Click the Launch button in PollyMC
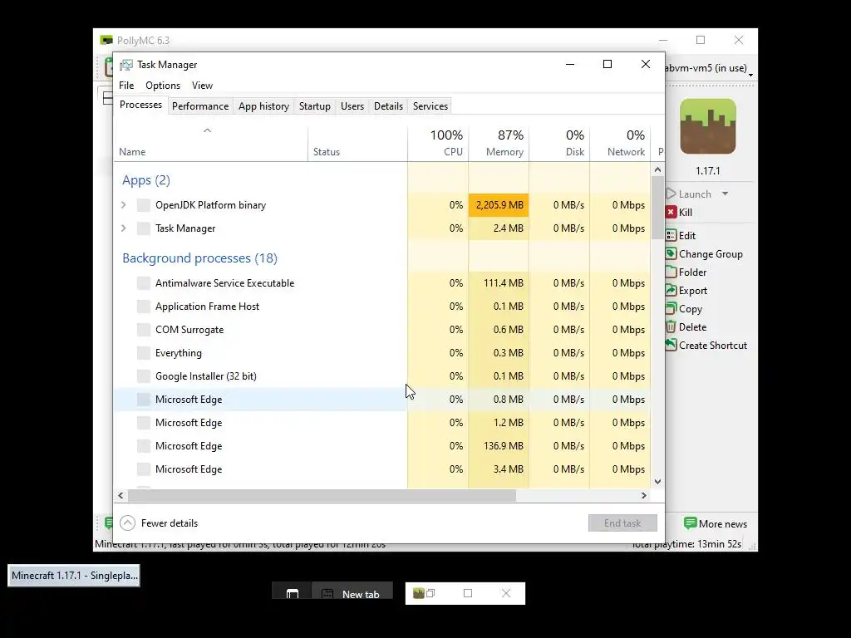 (x=689, y=194)
